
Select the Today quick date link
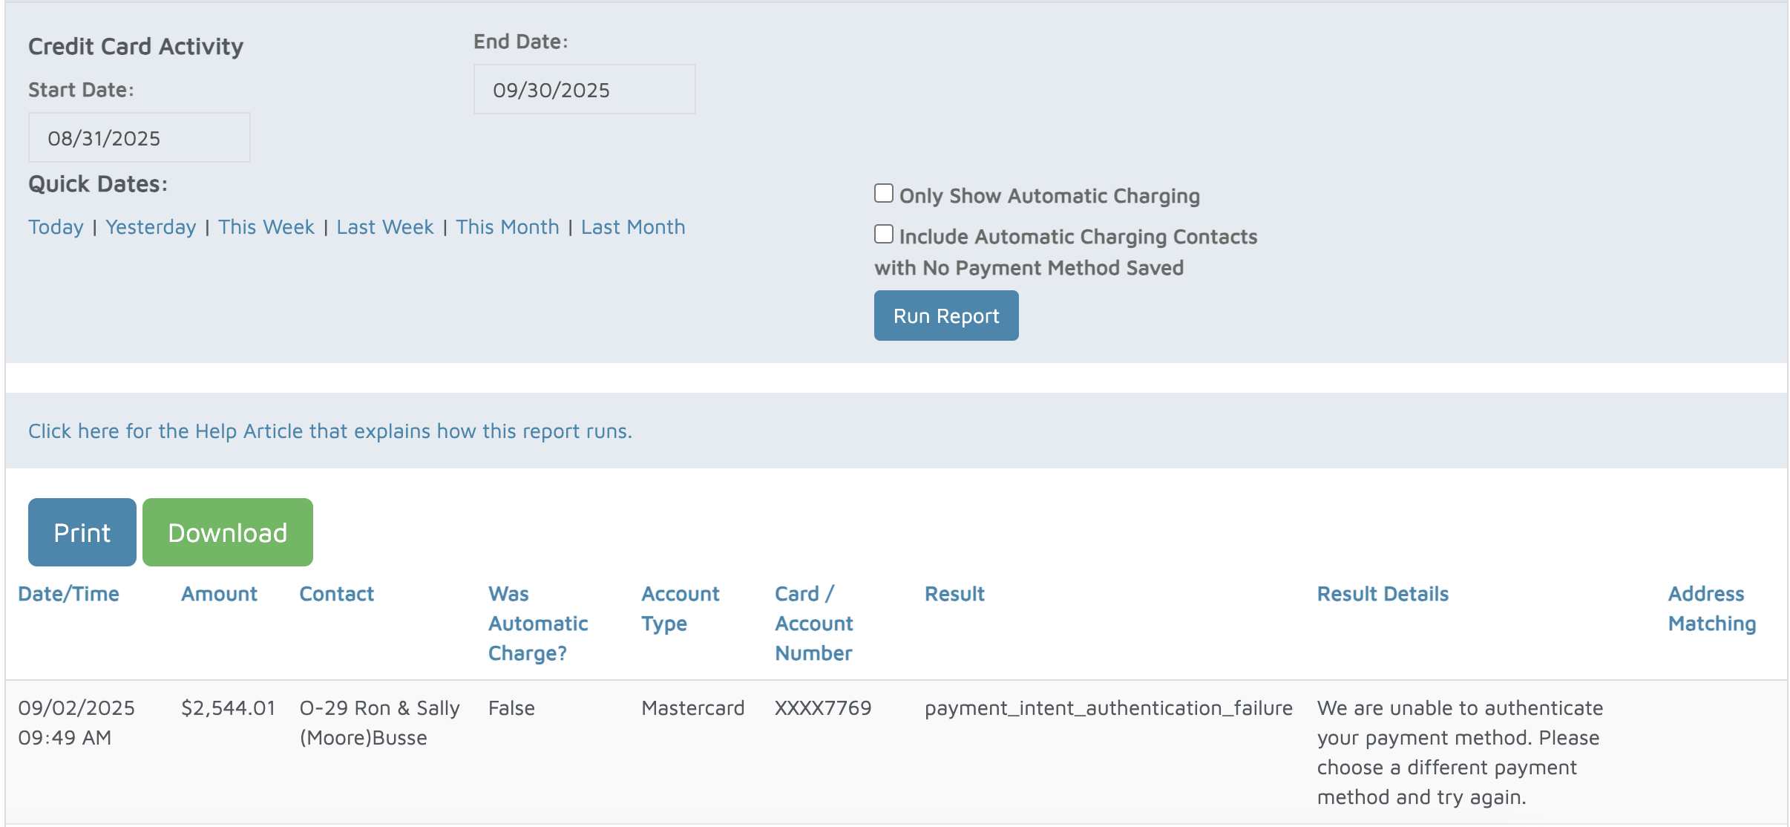[56, 227]
